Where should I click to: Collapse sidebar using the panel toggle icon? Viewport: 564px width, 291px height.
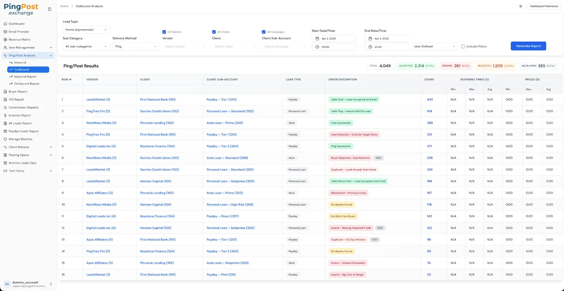(x=50, y=9)
